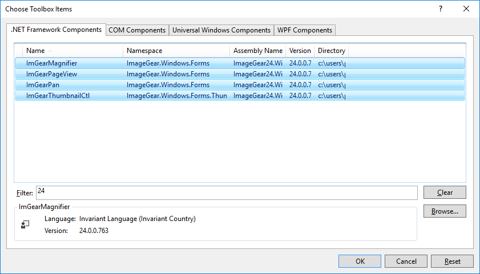
Task: Open the COM Components tab
Action: (x=137, y=30)
